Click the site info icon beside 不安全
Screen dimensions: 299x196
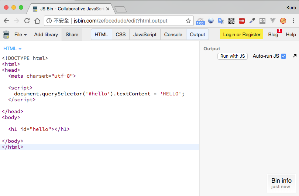49,21
